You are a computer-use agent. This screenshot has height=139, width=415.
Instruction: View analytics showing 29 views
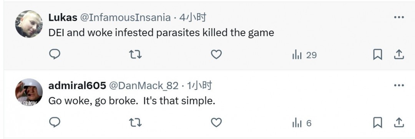click(304, 55)
